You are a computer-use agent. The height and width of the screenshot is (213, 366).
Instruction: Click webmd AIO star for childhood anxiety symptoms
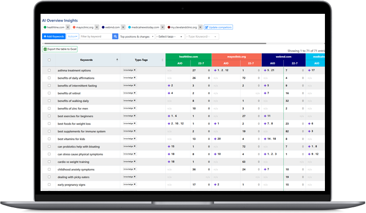coord(265,169)
